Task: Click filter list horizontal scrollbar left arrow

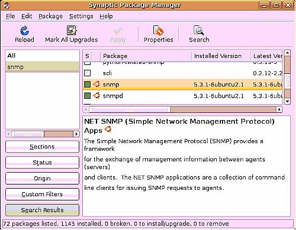Action: [x=8, y=134]
